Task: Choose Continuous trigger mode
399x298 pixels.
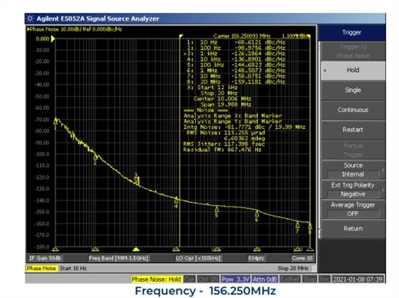Action: click(x=353, y=110)
